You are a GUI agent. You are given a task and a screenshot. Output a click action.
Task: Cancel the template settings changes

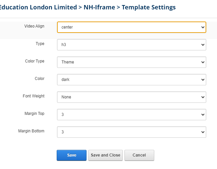click(x=139, y=155)
